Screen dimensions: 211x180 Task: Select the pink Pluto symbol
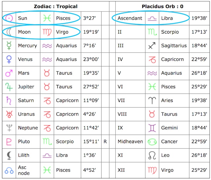point(9,141)
